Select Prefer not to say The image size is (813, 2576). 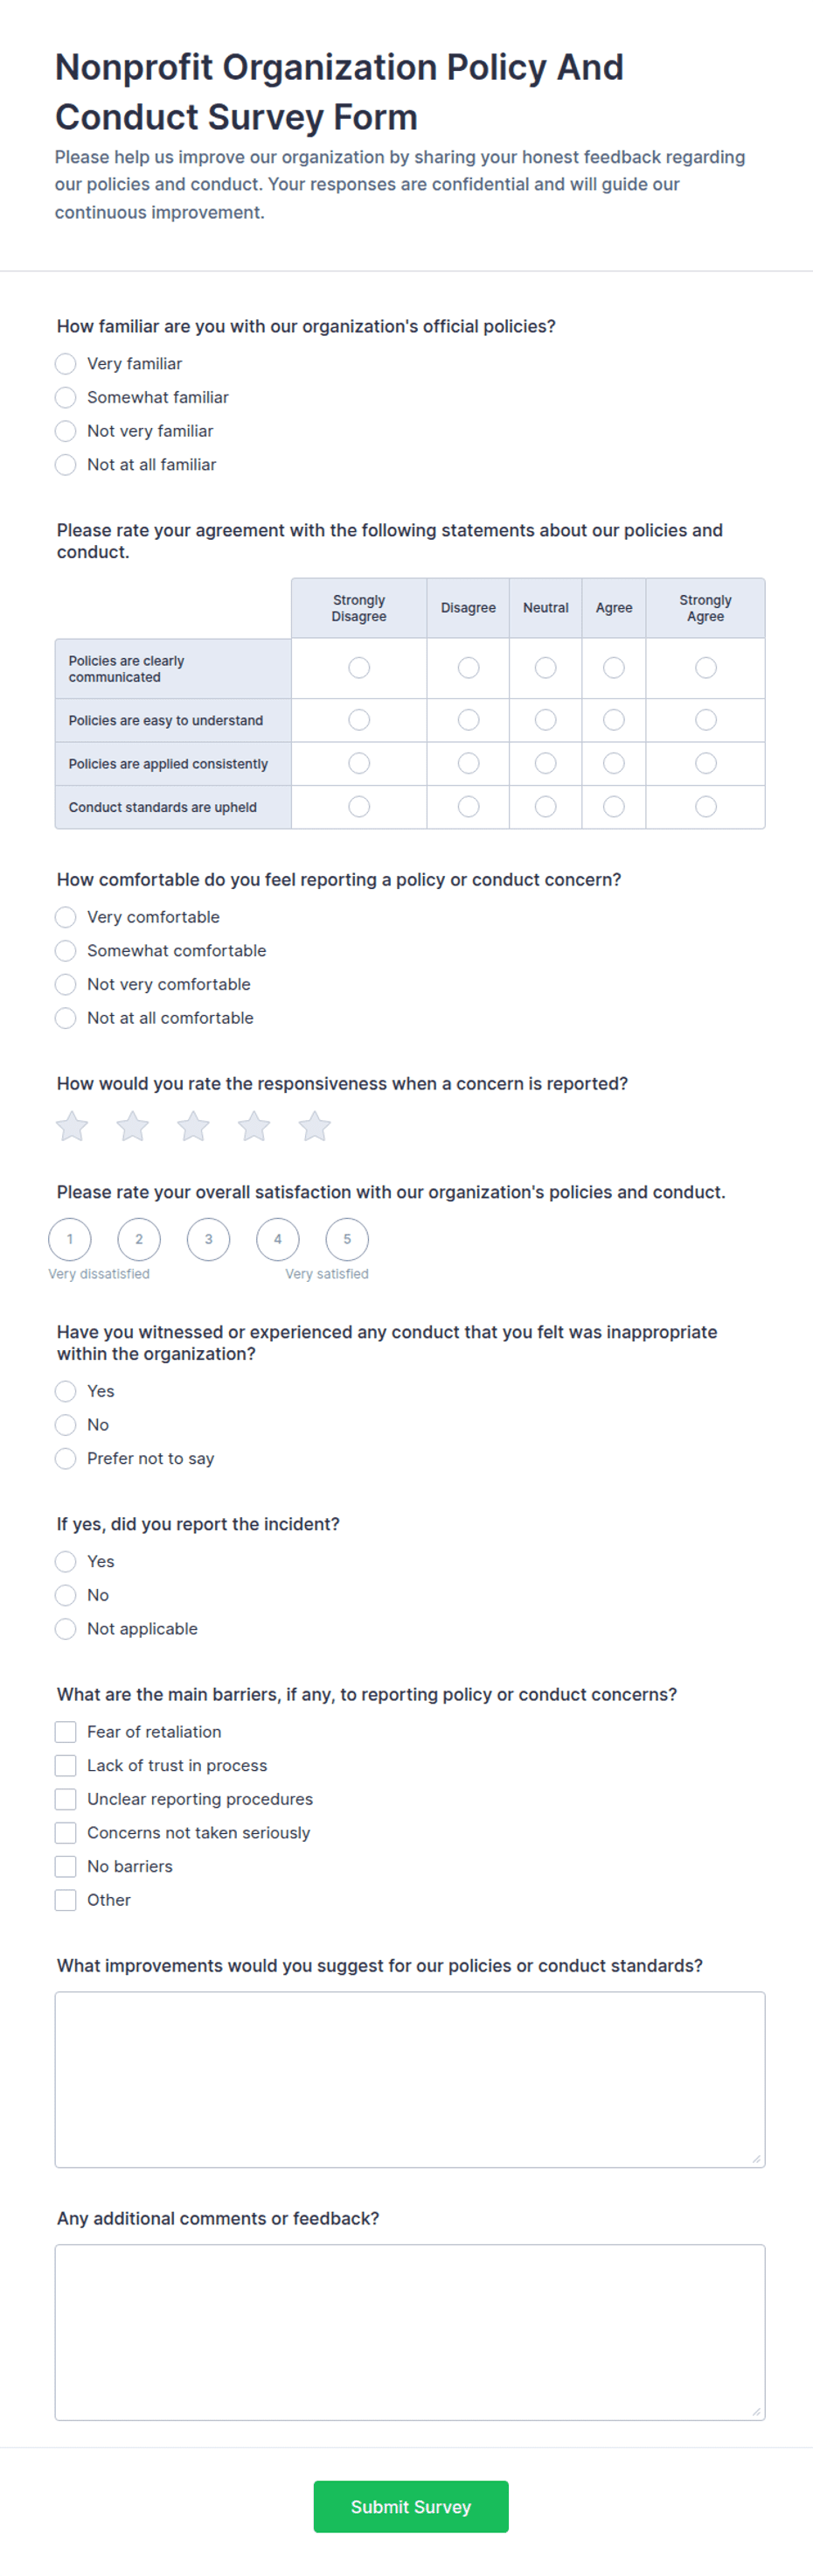pos(66,1458)
